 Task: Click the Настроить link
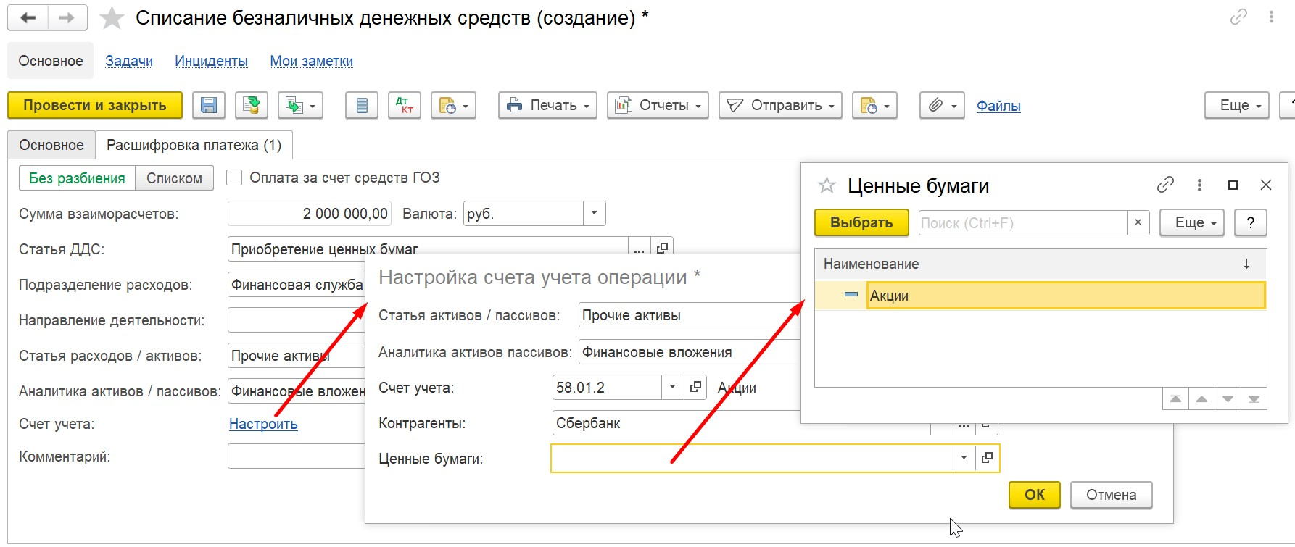point(263,424)
